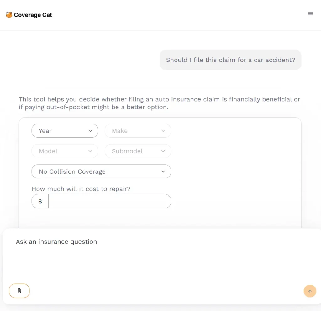This screenshot has width=321, height=311.
Task: Click the chevron arrow on Submodel field
Action: (163, 151)
